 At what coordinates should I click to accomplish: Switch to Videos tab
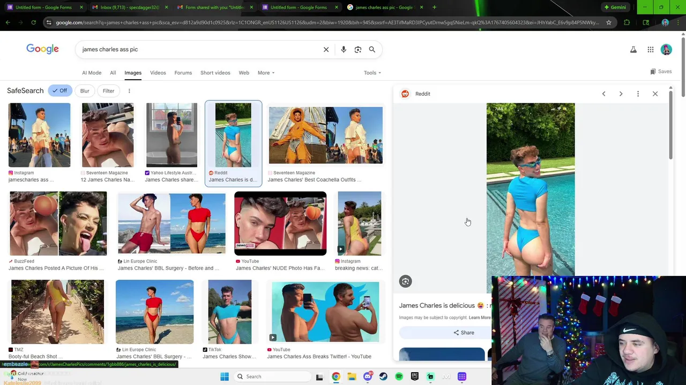tap(158, 73)
